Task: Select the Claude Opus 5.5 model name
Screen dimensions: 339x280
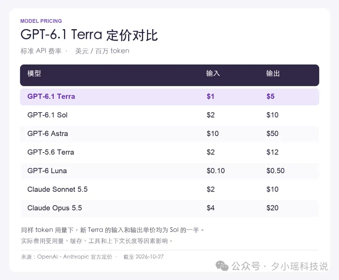Action: 55,208
